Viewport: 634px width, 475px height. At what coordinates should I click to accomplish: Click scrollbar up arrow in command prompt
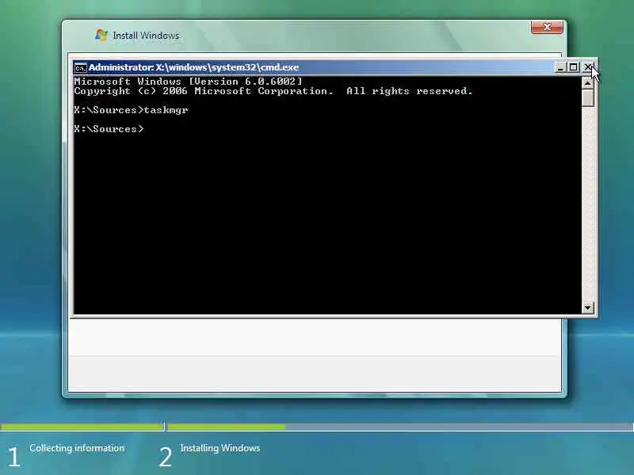tap(587, 83)
